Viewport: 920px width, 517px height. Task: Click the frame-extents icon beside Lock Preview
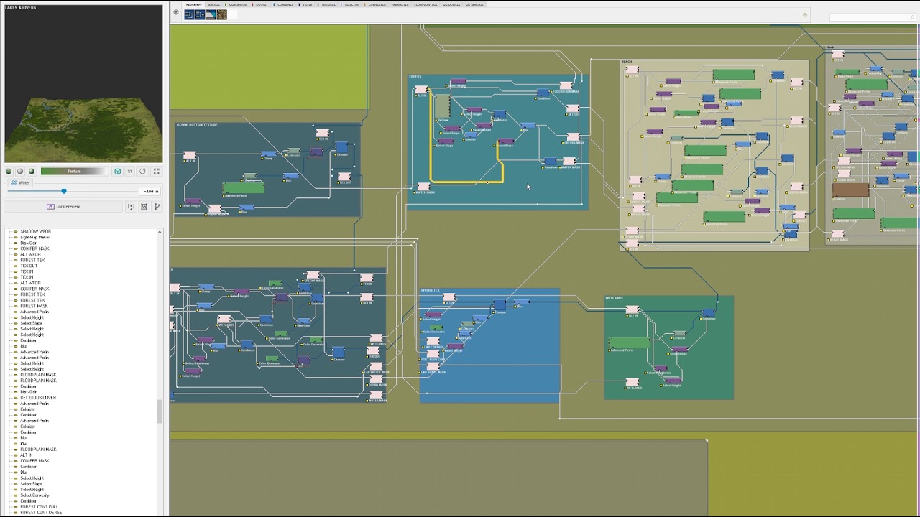tap(144, 207)
